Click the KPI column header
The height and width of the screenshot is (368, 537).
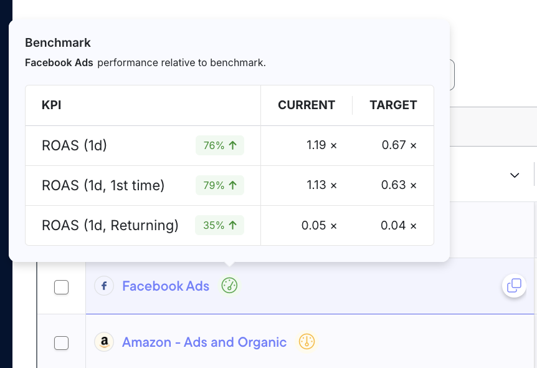click(x=51, y=105)
